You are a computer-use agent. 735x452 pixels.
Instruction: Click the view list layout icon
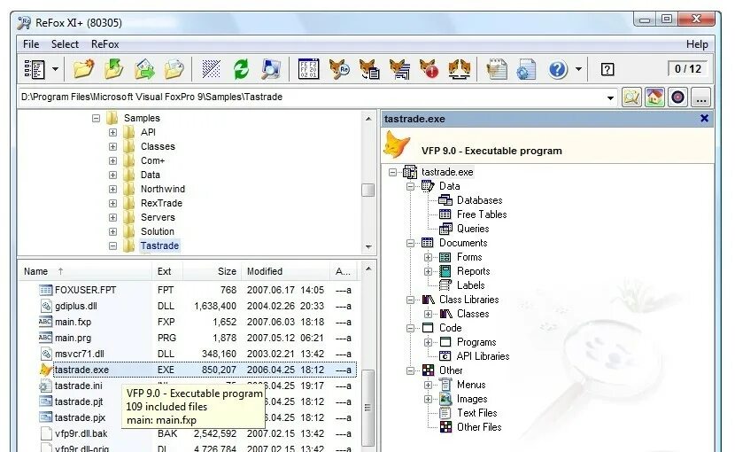tap(35, 69)
